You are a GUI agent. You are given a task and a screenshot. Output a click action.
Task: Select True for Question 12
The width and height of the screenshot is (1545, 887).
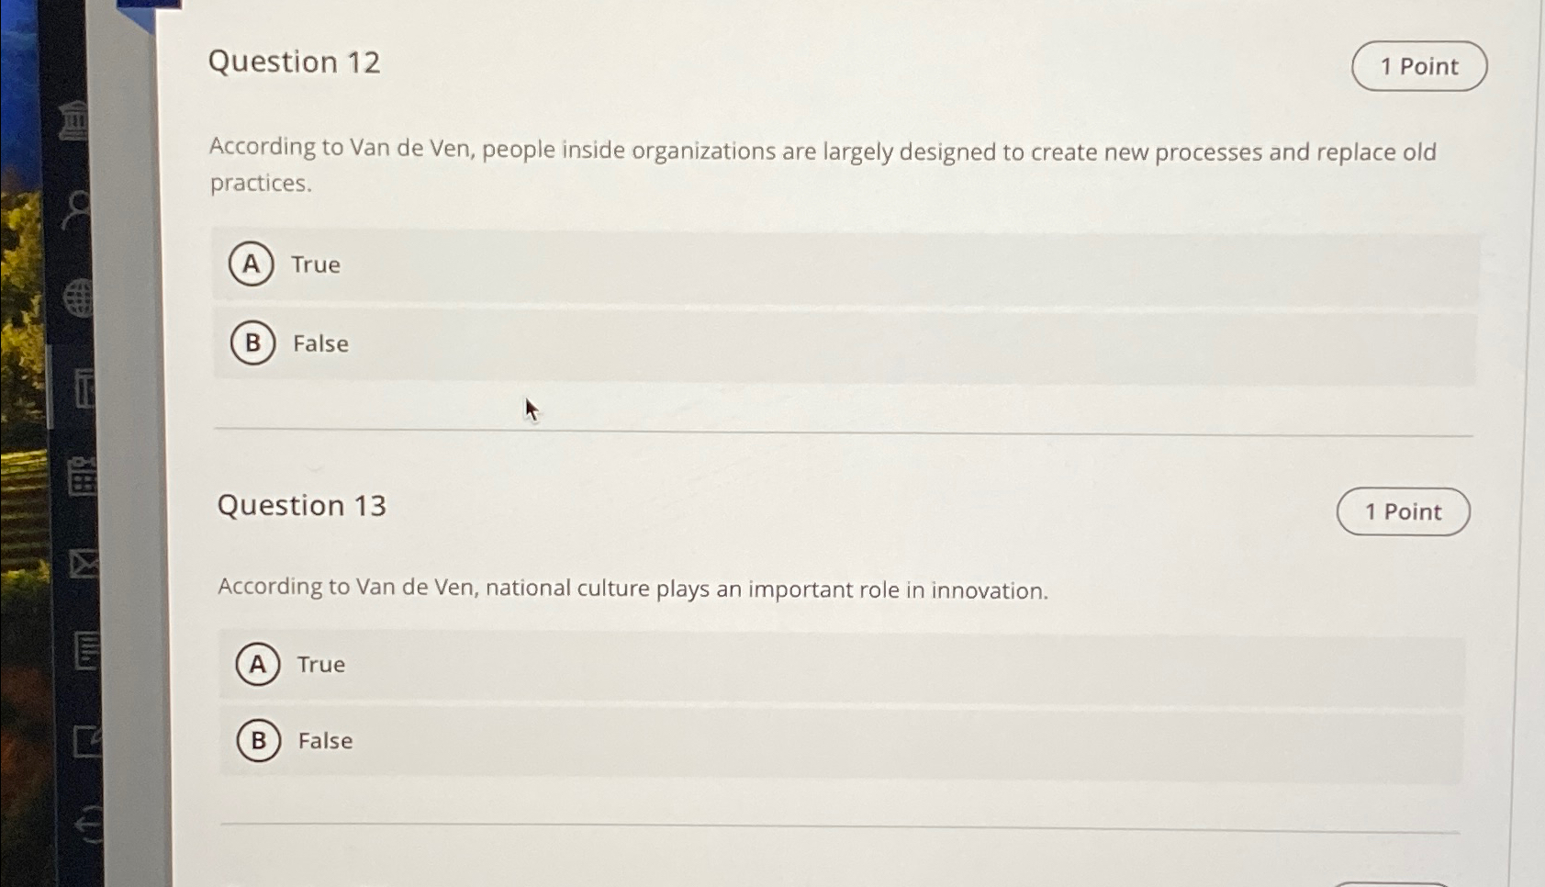coord(252,264)
